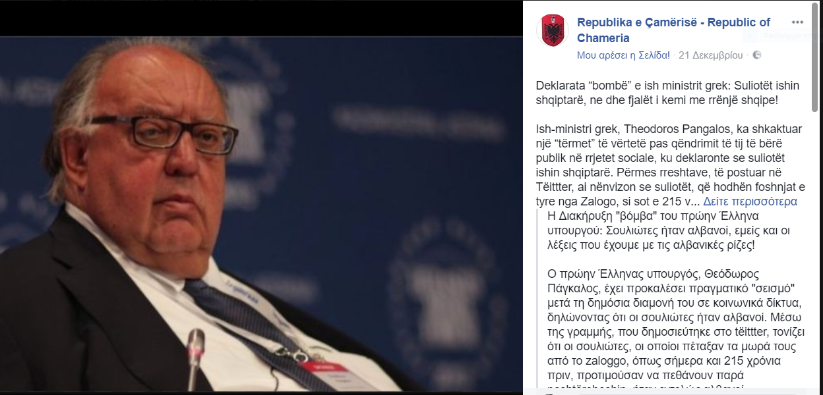Open the photo of the man with glasses
The height and width of the screenshot is (395, 823).
point(261,214)
